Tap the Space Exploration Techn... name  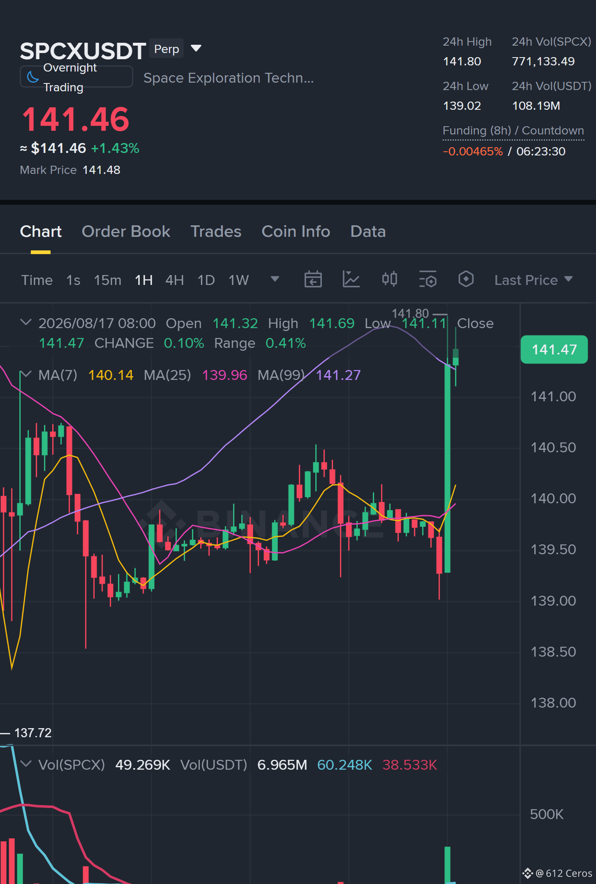[x=229, y=78]
